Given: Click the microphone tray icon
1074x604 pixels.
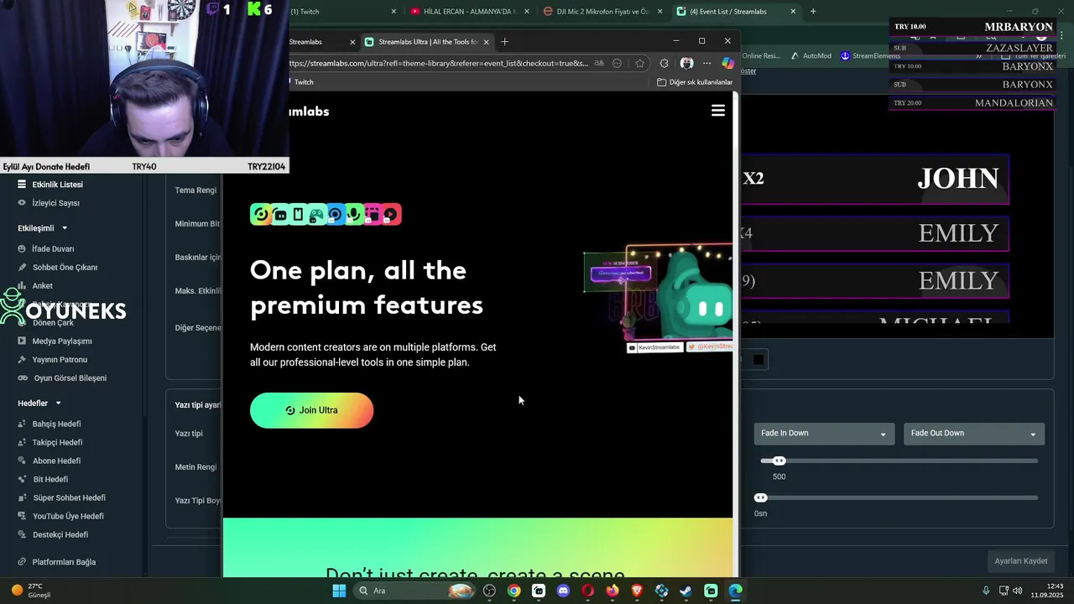Looking at the screenshot, I should click(x=986, y=591).
